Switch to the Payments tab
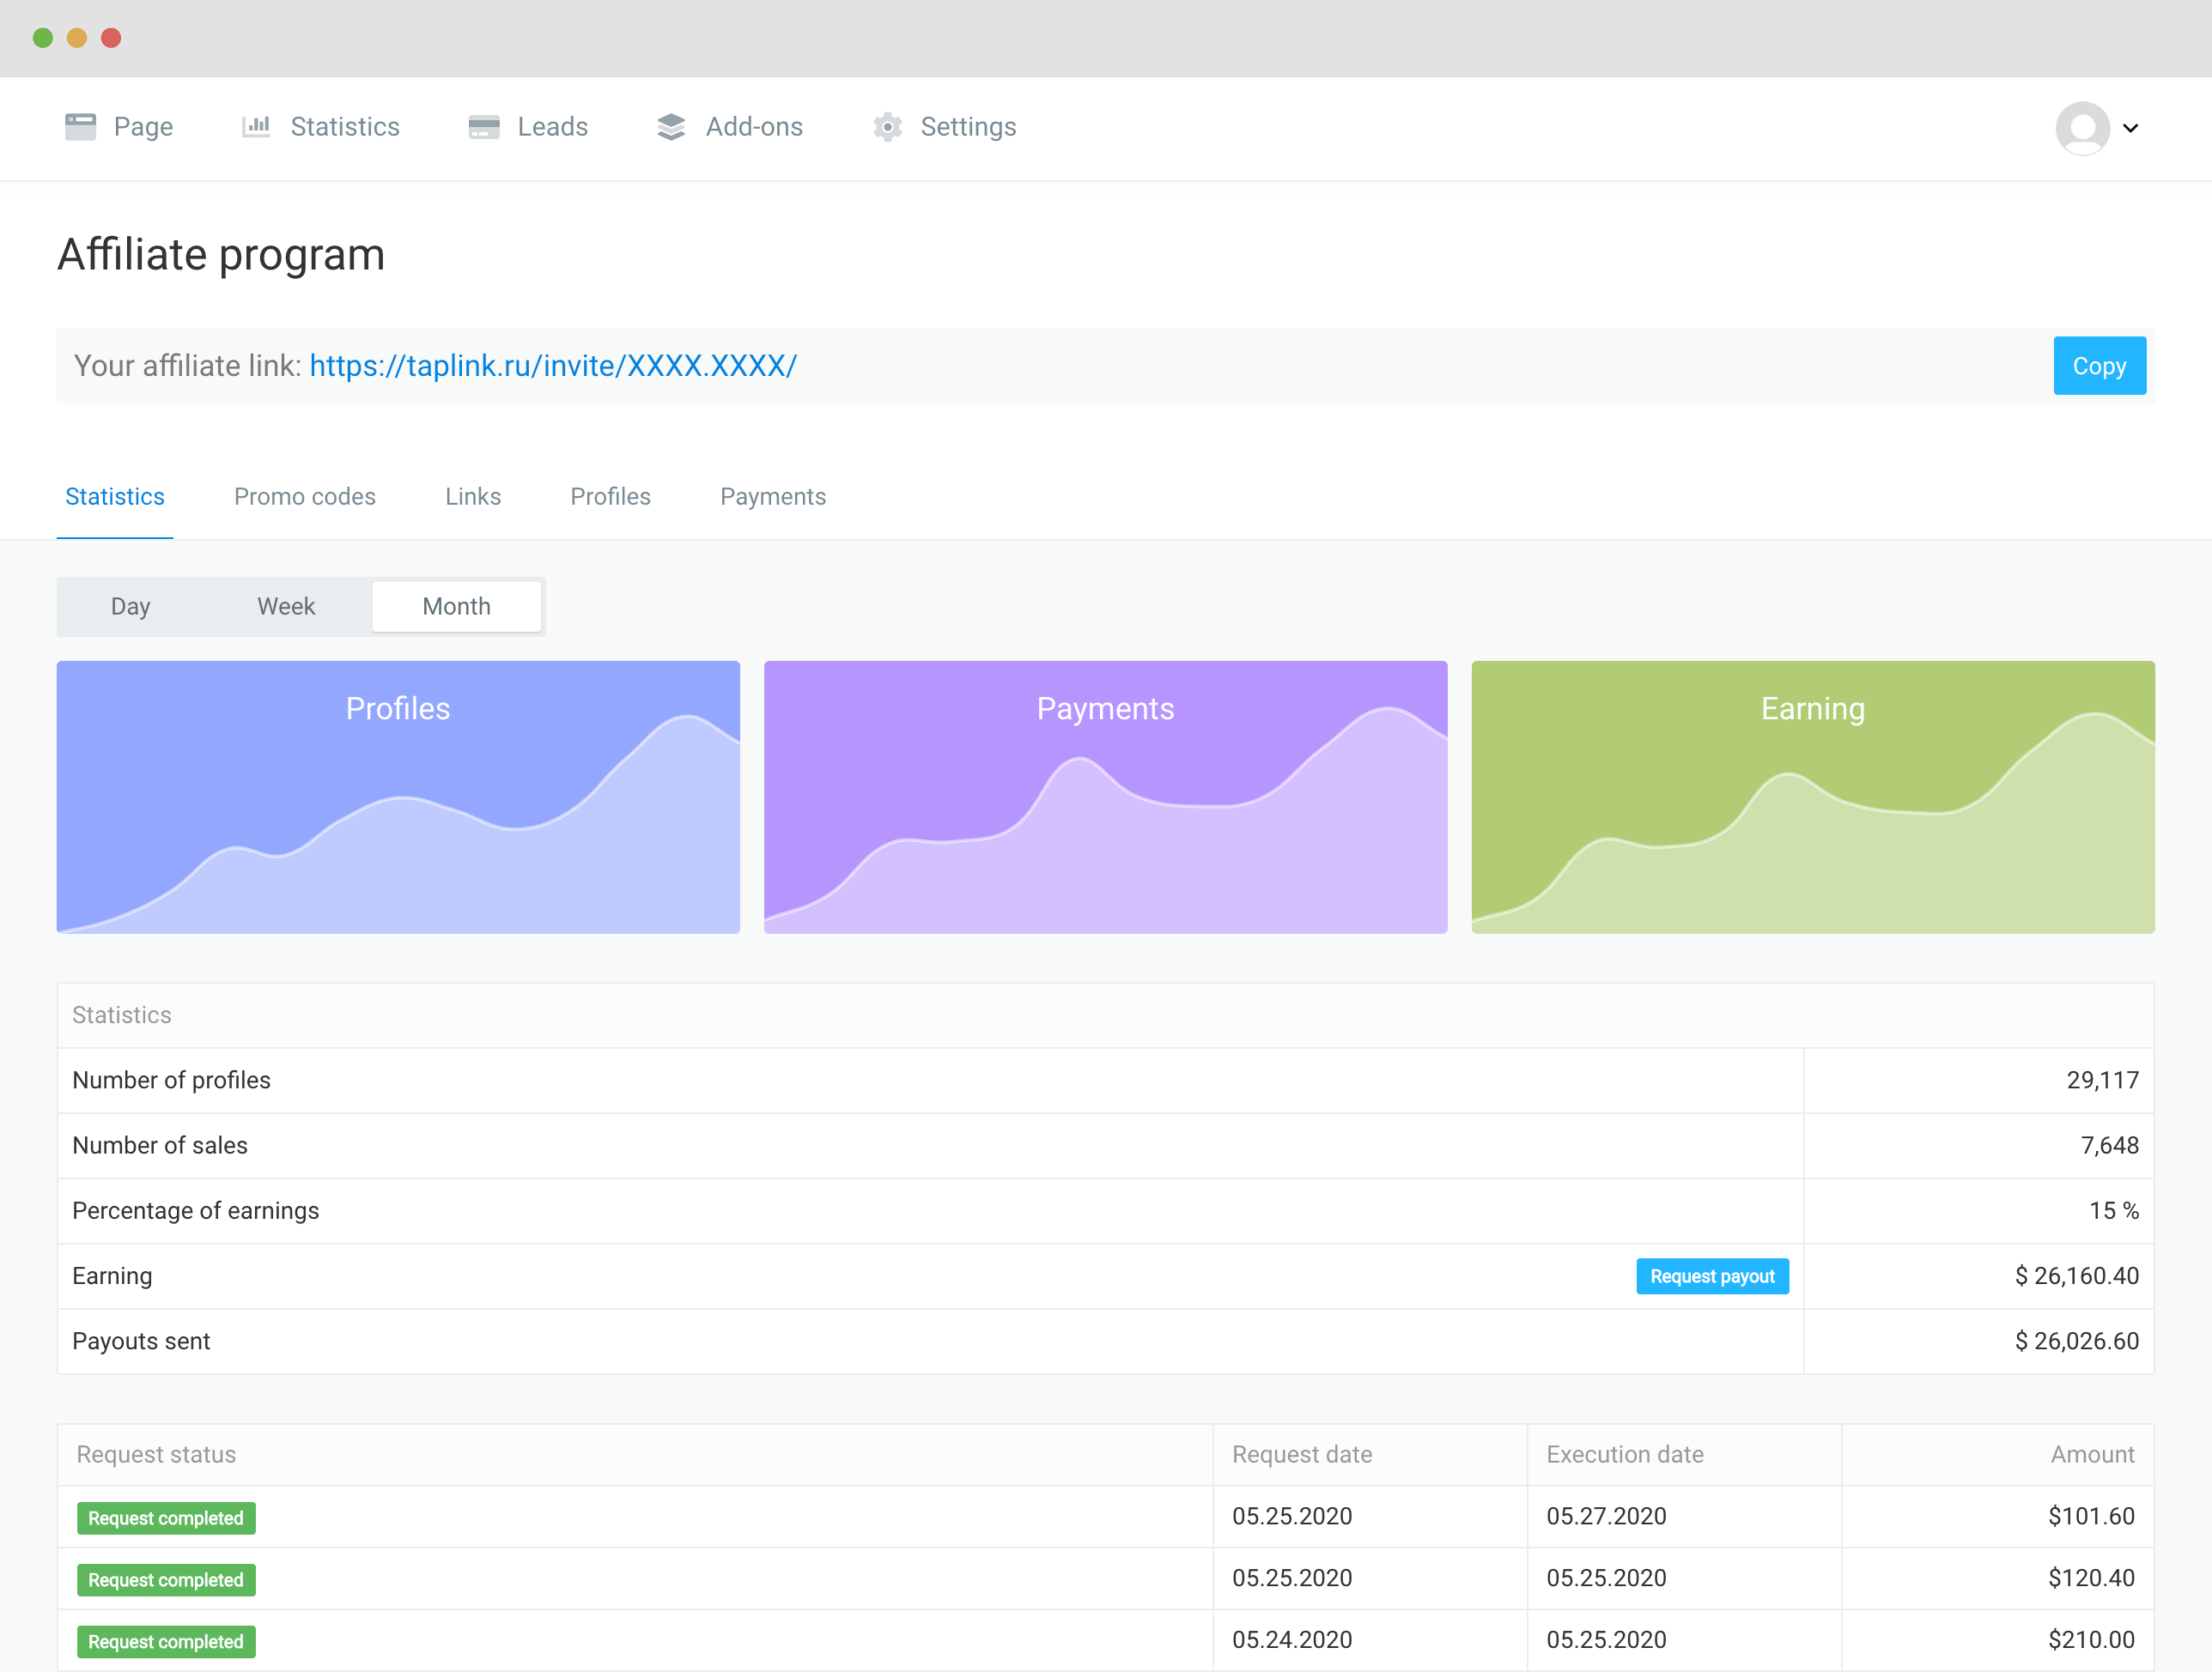2212x1672 pixels. pyautogui.click(x=773, y=497)
